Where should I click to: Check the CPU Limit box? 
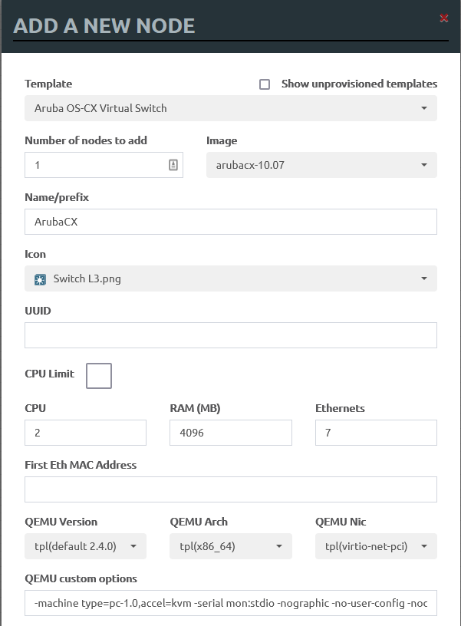click(x=98, y=375)
